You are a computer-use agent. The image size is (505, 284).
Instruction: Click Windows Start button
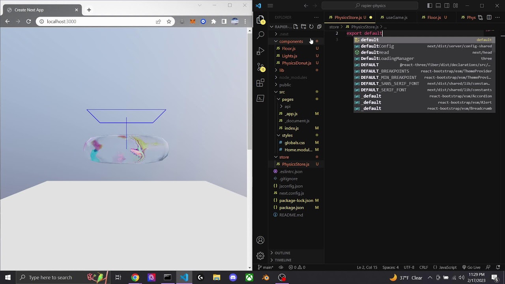click(7, 277)
